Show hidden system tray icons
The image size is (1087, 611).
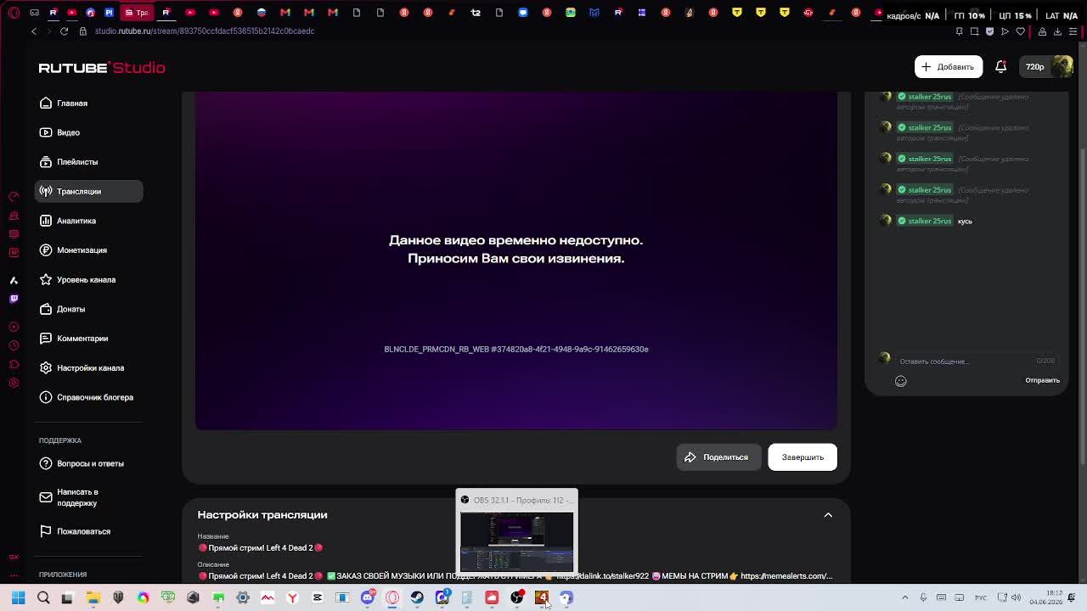pos(904,598)
